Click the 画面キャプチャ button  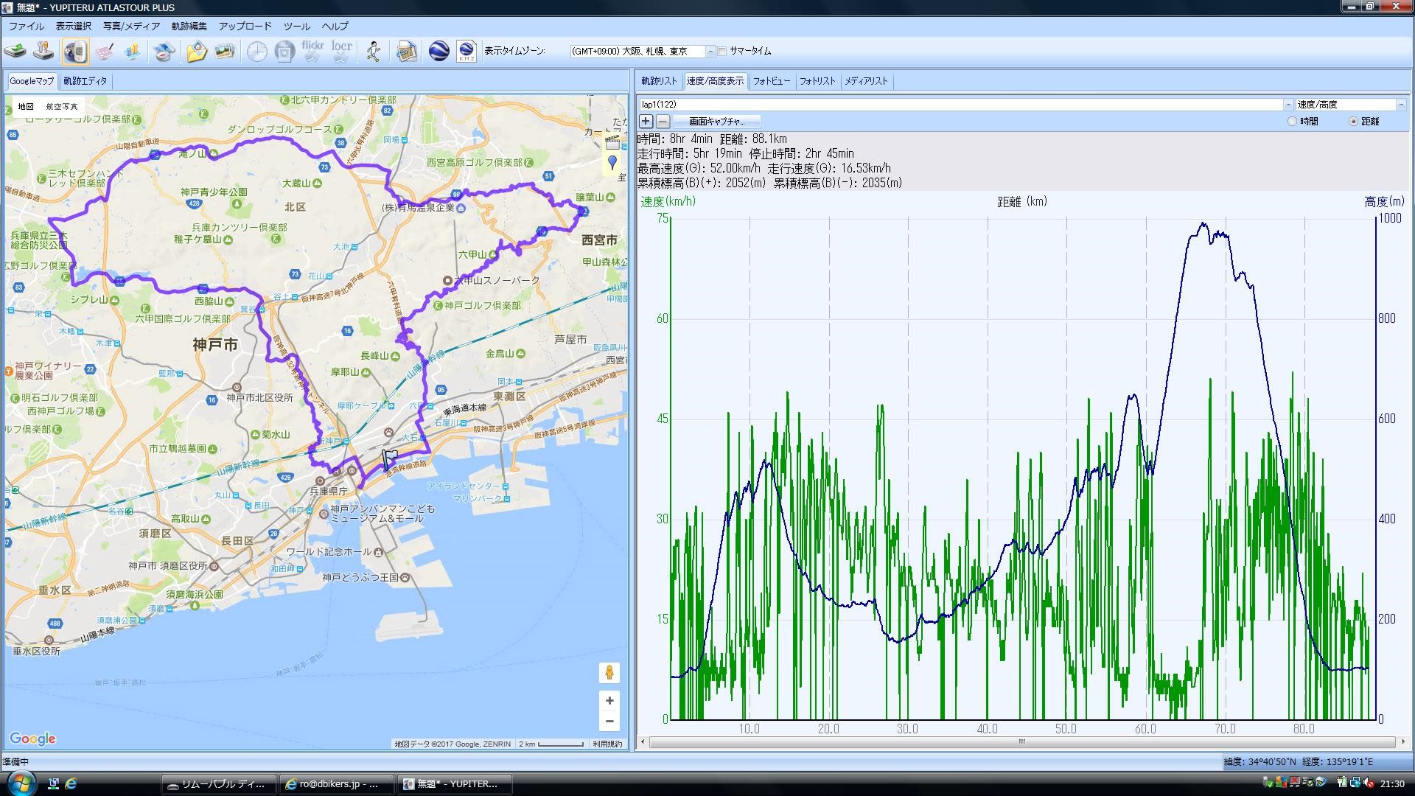coord(716,122)
